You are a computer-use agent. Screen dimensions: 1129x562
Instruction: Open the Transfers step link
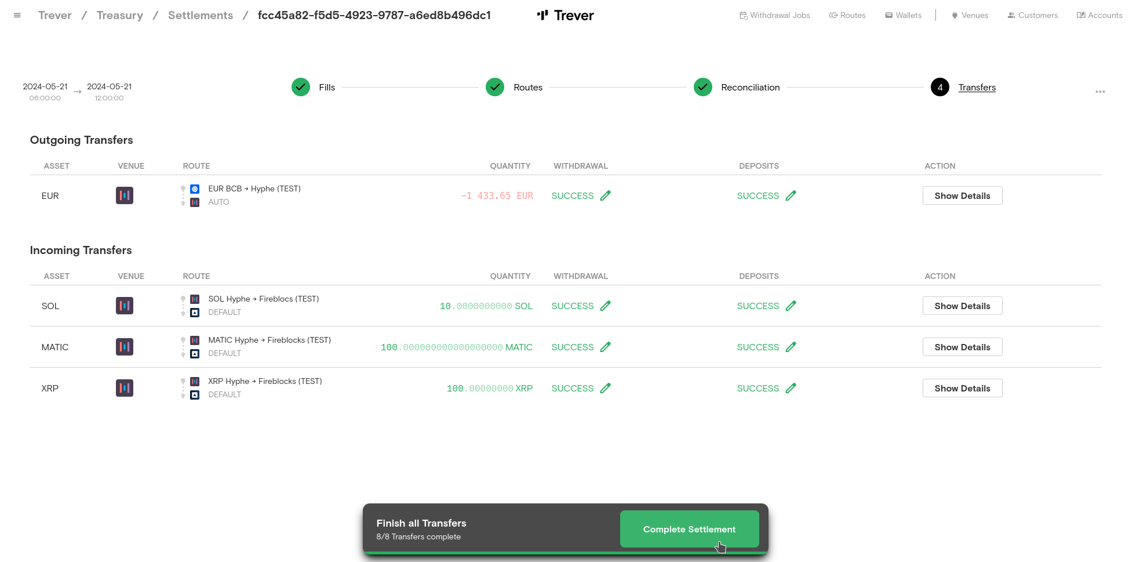[x=977, y=88]
